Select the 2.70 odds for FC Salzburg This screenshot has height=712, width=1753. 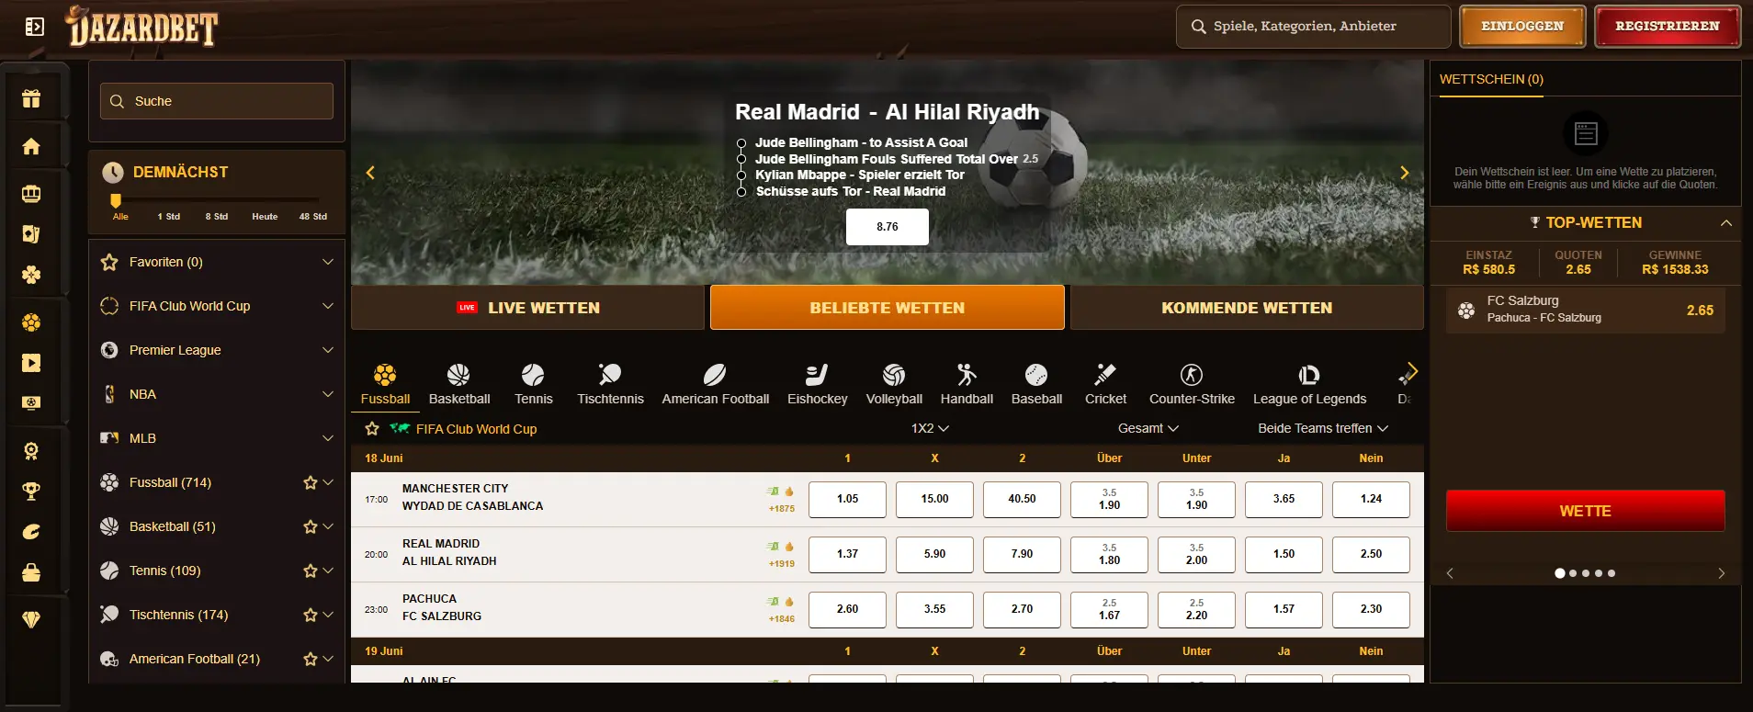1022,609
